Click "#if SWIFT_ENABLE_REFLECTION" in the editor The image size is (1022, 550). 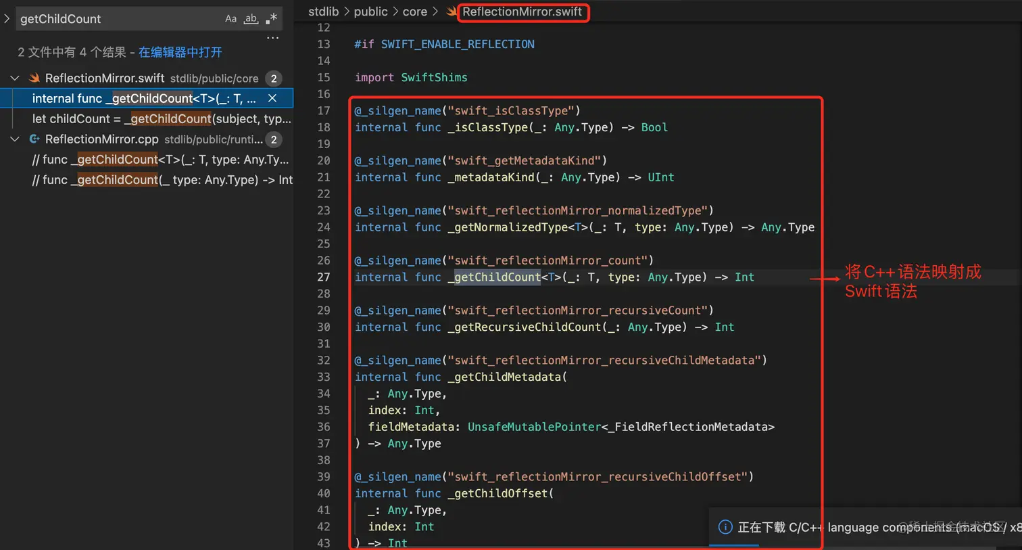pyautogui.click(x=444, y=45)
